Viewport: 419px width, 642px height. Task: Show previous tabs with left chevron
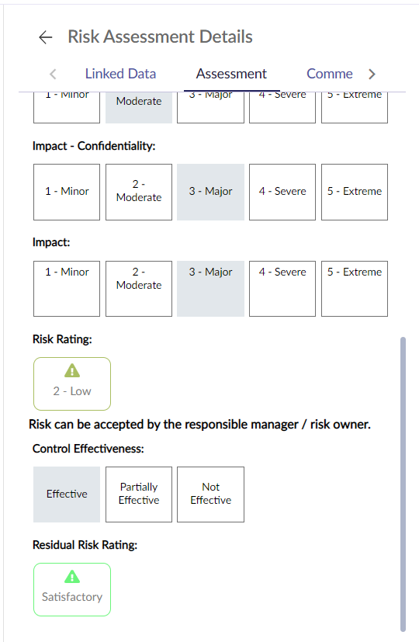[x=53, y=74]
